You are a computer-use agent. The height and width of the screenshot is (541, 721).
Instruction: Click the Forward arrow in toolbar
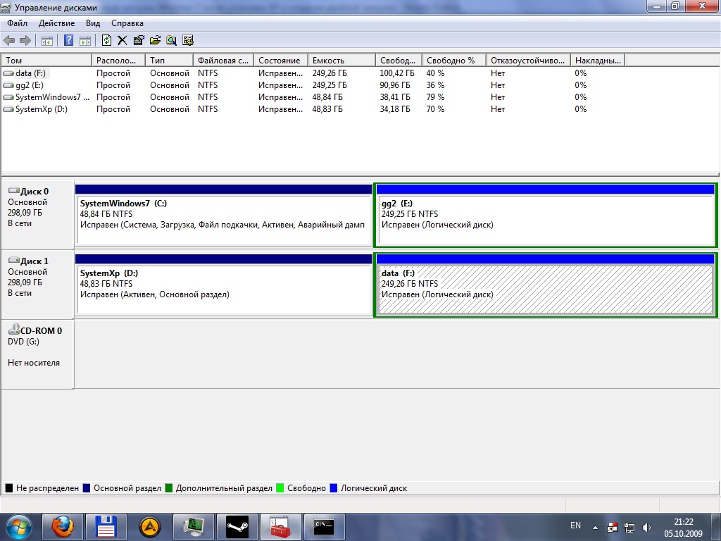pos(25,41)
